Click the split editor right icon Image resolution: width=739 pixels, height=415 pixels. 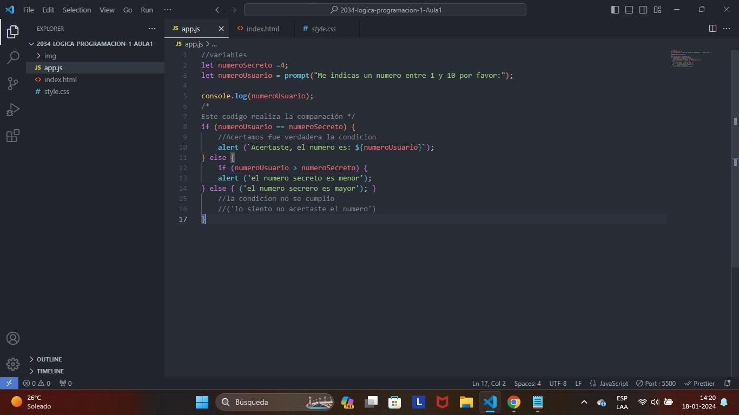(x=712, y=29)
